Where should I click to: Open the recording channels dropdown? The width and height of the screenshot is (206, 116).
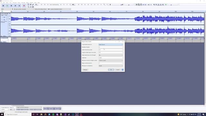41,9
